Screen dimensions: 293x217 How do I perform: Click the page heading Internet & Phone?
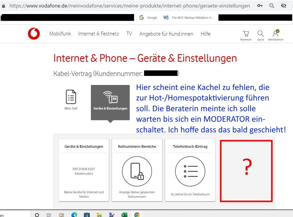[145, 58]
